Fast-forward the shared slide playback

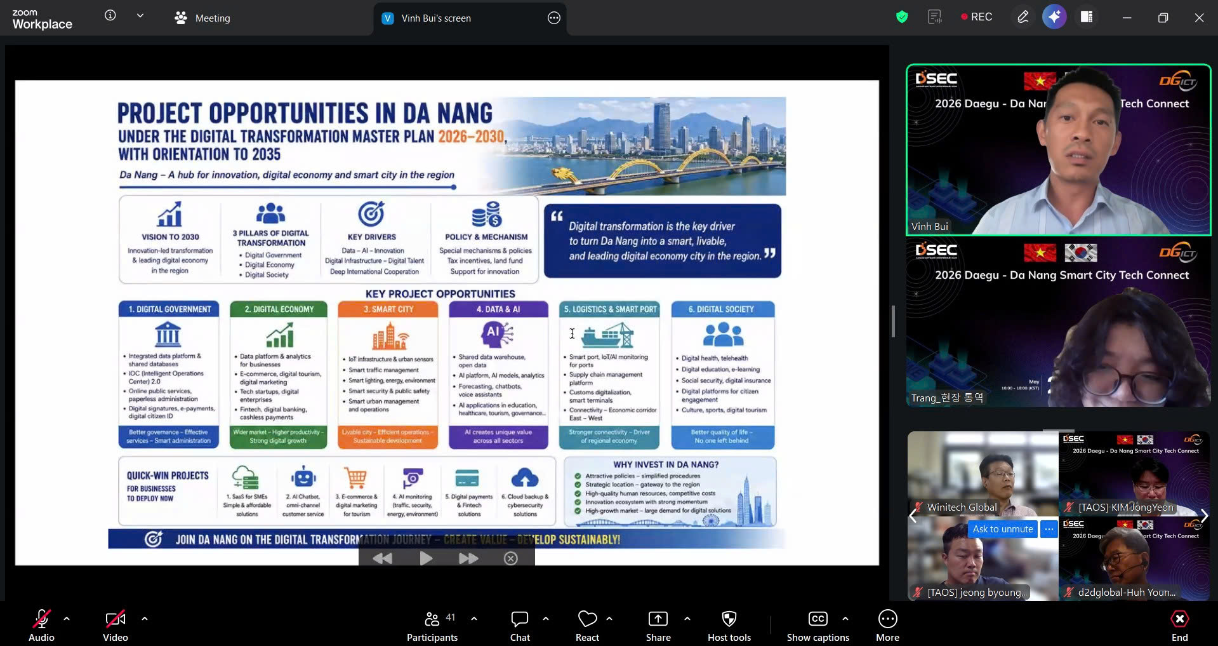click(468, 558)
